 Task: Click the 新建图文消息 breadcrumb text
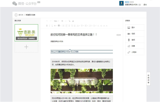[31, 15]
